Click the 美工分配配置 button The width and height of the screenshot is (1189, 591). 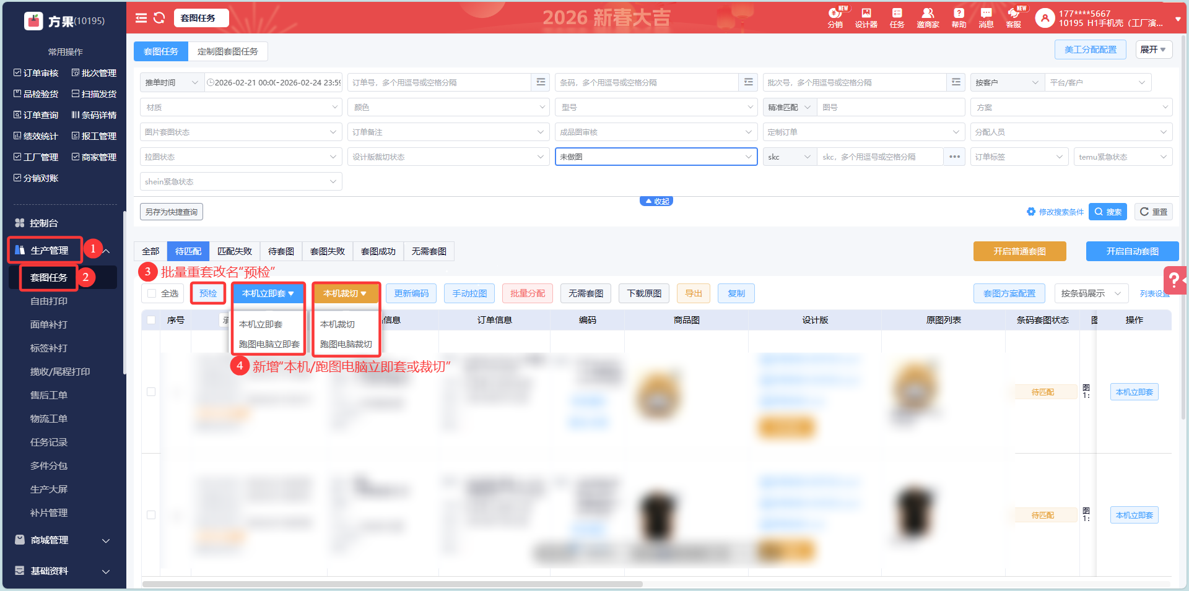(1091, 50)
